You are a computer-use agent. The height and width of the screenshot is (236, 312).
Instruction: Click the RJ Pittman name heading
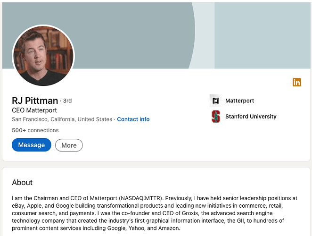35,101
